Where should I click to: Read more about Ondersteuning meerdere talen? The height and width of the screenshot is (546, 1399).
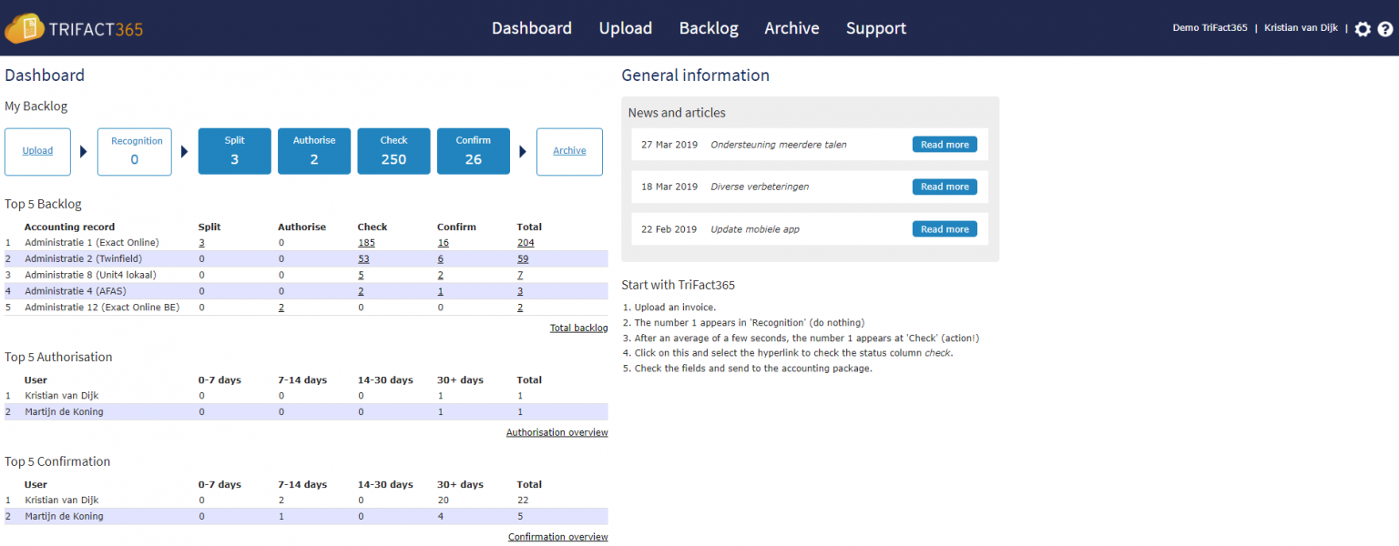pos(945,144)
